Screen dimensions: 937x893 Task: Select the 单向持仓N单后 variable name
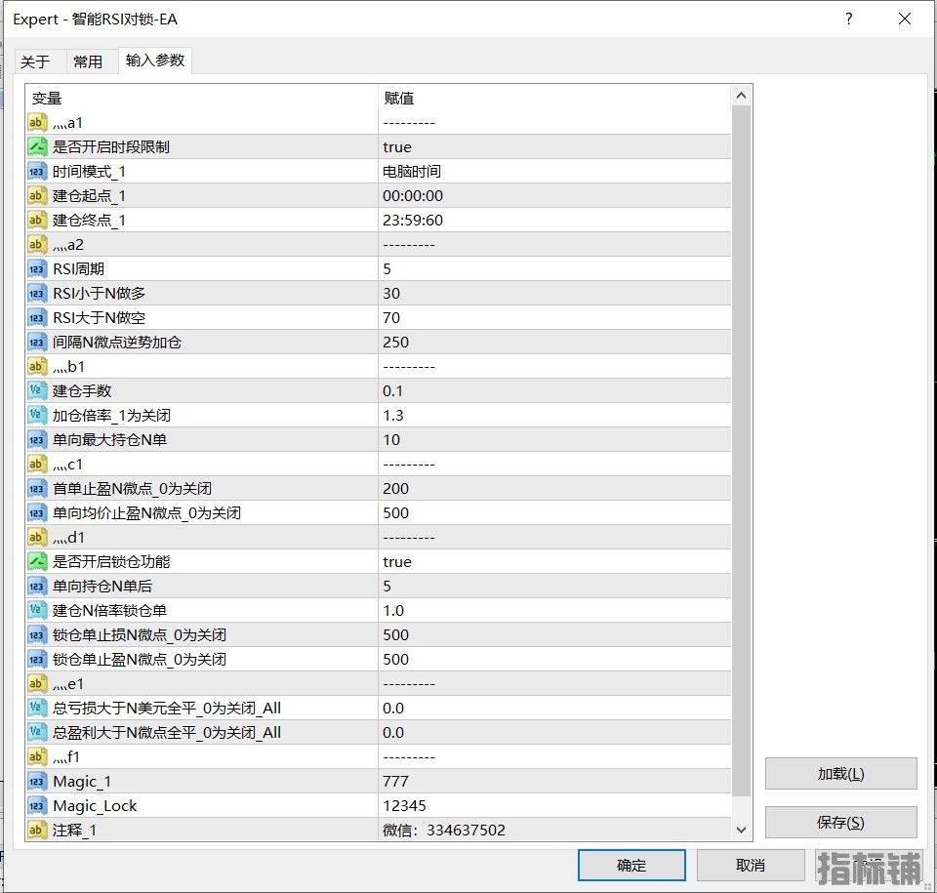[x=102, y=586]
